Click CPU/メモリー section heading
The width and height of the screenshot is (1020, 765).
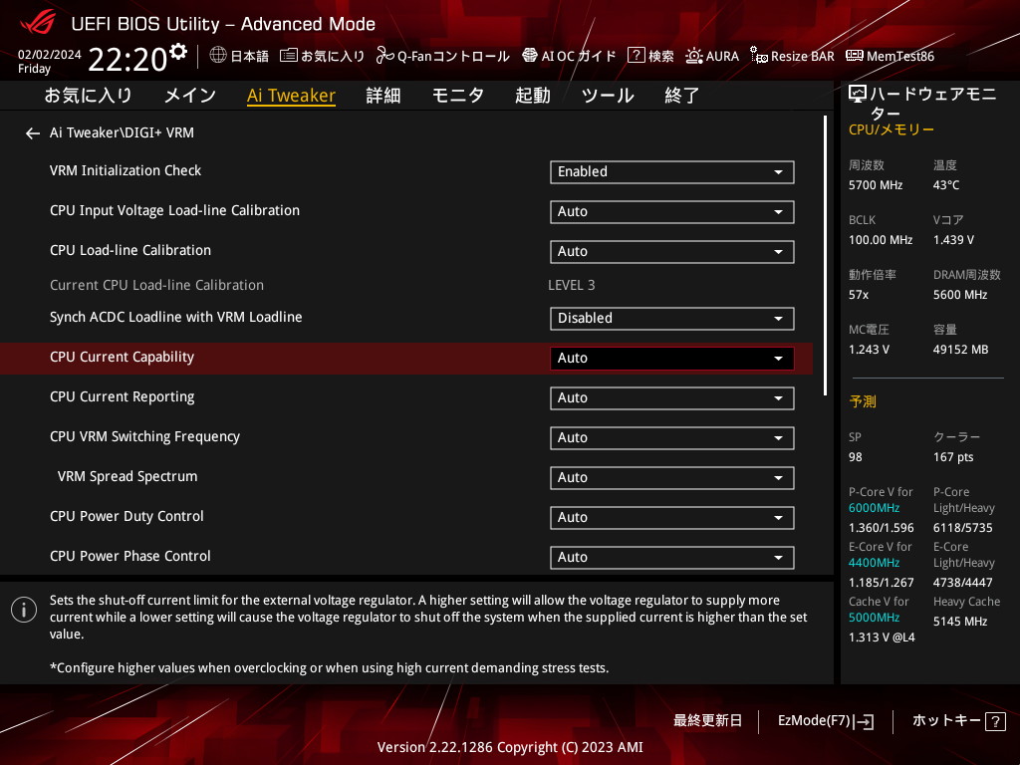click(x=892, y=129)
